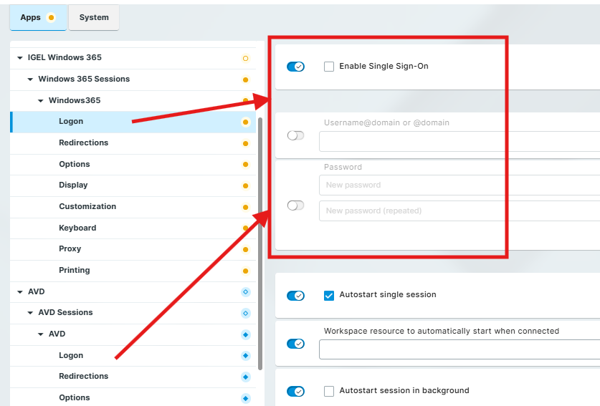Collapse the IGEL Windows 365 tree node

point(20,58)
